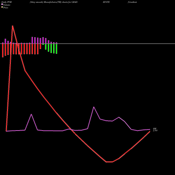The height and width of the screenshot is (175, 175).
Task: Click the 'IENTE' header text
Action: 106,2
